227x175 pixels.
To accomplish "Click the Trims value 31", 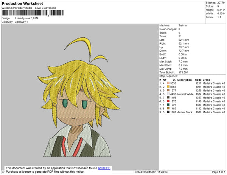I will click(180, 36).
